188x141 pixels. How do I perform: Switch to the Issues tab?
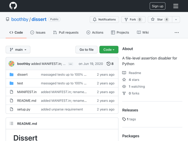click(38, 33)
